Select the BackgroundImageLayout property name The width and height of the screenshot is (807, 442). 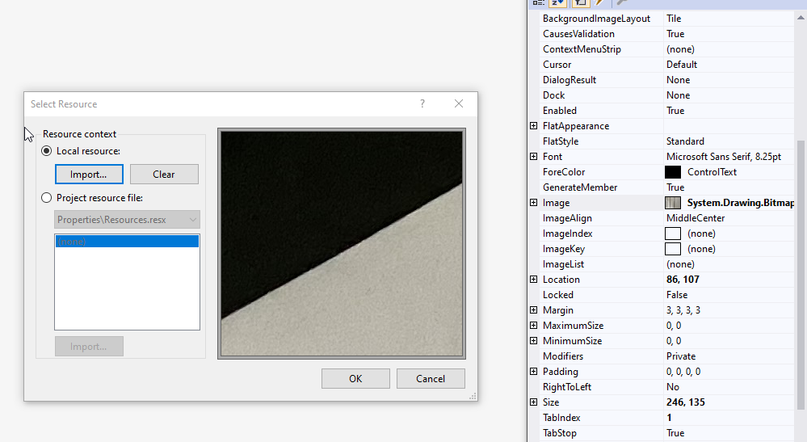[596, 19]
